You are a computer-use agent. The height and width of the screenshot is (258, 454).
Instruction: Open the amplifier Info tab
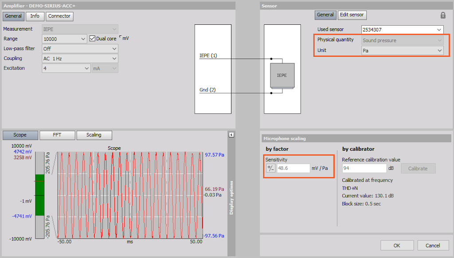click(x=35, y=16)
